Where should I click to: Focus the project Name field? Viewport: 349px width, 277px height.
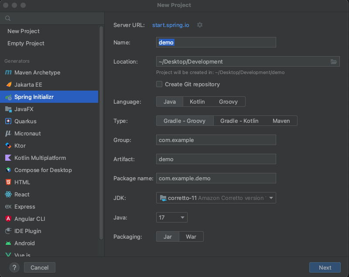(216, 42)
